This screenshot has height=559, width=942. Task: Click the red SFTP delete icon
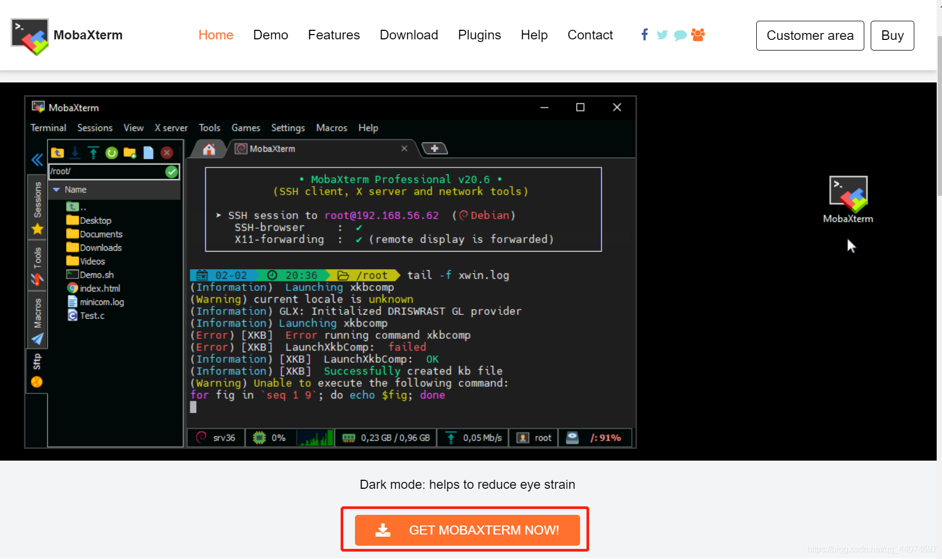(167, 153)
